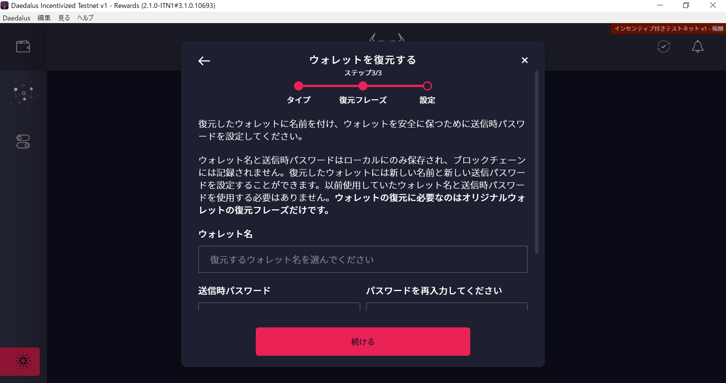Open the 編集 menu
726x383 pixels.
44,18
